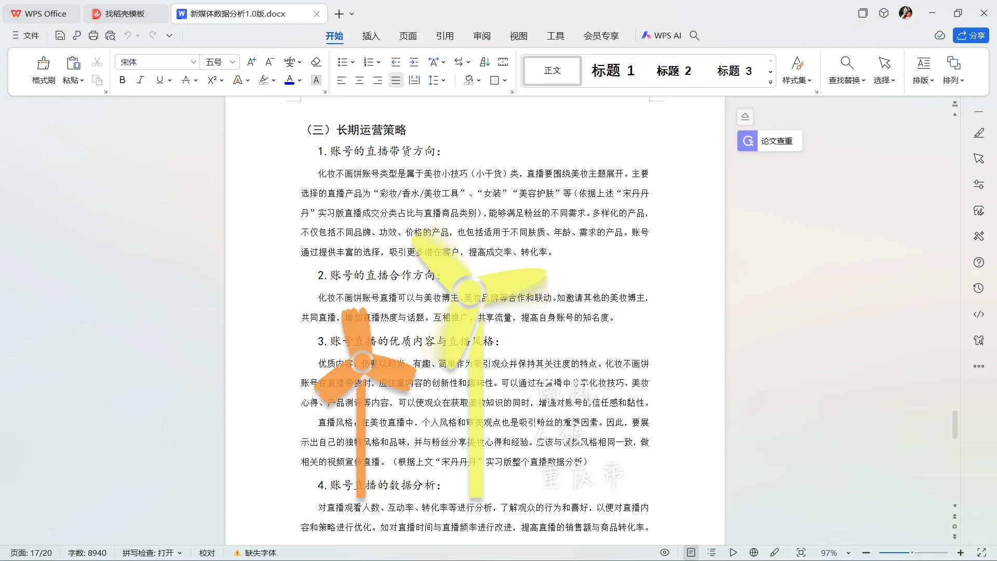Screen dimensions: 997x561
Task: Click the help question mark sidebar icon
Action: [979, 262]
